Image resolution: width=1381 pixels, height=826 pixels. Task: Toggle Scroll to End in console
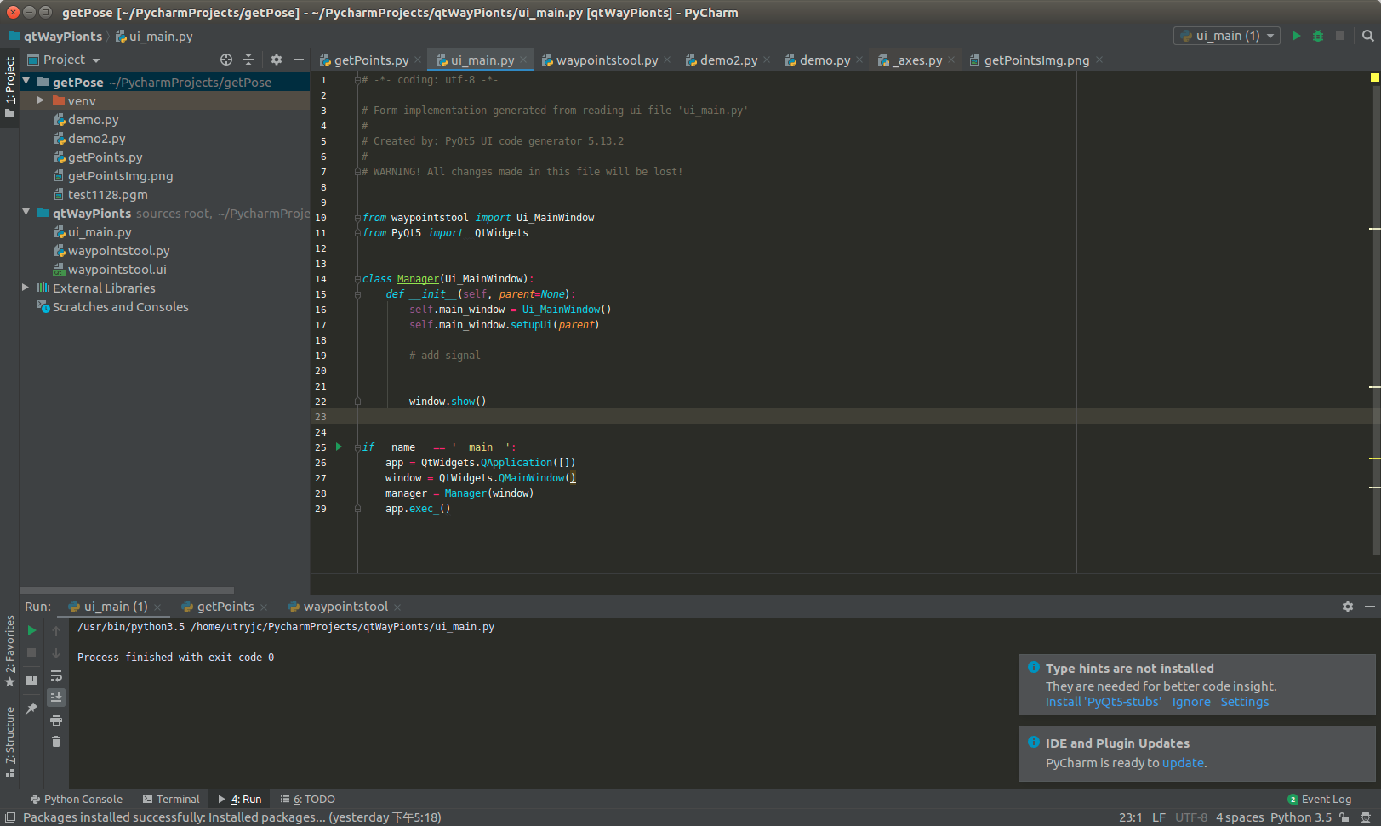(x=56, y=698)
